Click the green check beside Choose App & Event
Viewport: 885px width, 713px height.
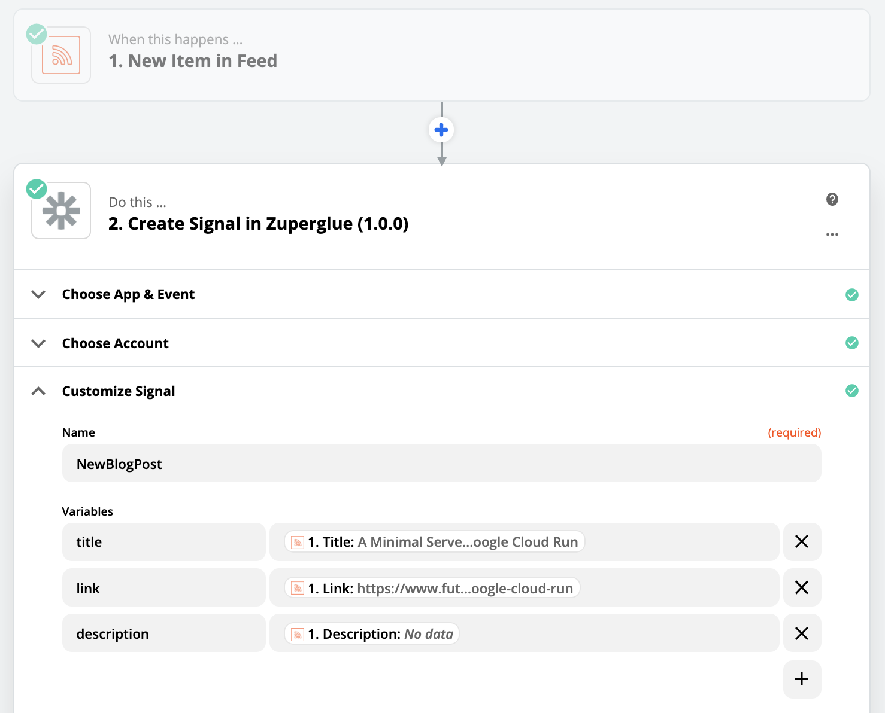point(852,295)
